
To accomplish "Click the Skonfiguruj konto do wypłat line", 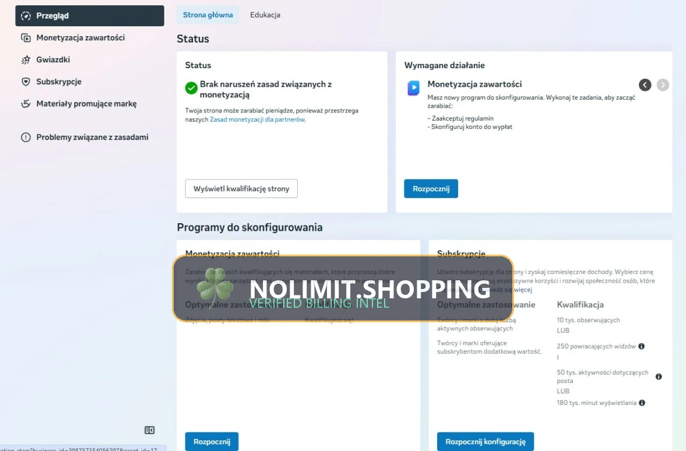I will click(x=470, y=127).
